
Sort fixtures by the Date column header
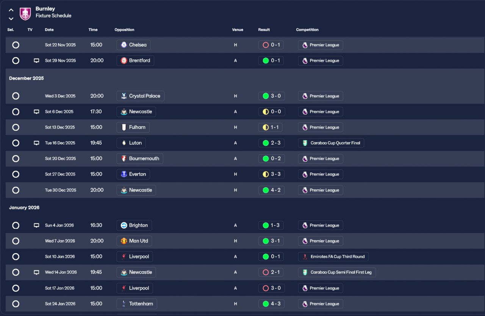49,30
